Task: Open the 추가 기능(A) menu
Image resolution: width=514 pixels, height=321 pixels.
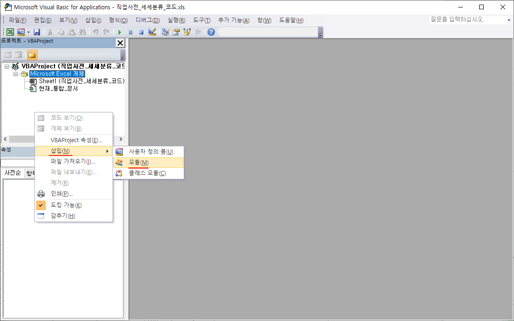Action: (x=234, y=20)
